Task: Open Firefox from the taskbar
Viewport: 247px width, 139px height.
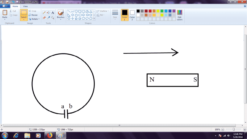Action: [x=49, y=135]
